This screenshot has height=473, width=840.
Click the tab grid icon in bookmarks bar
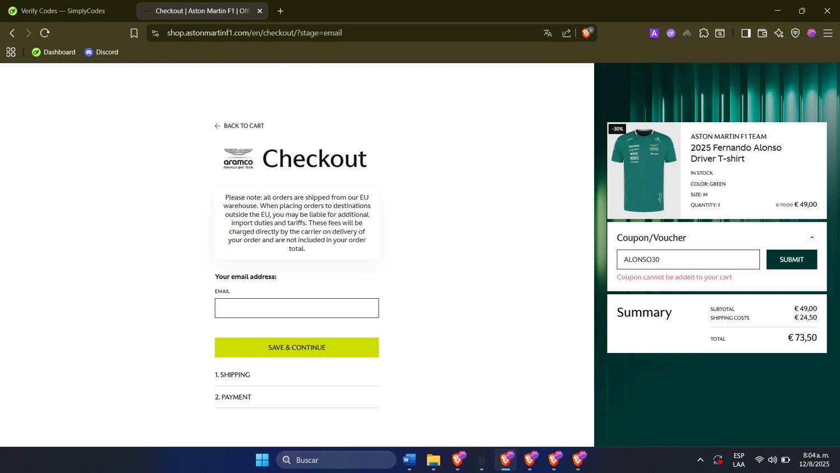(x=11, y=52)
